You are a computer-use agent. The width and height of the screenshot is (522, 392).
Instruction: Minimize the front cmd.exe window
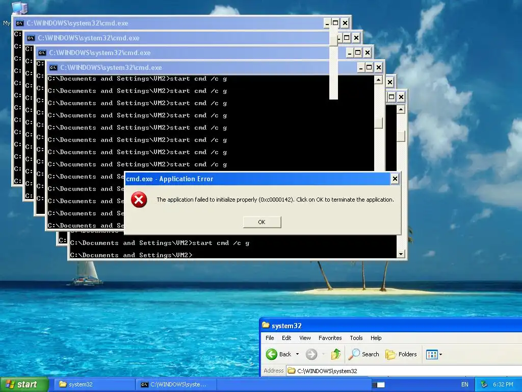361,68
